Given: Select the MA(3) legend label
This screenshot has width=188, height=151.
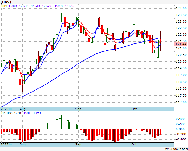Looking at the screenshot, I should pyautogui.click(x=13, y=6).
